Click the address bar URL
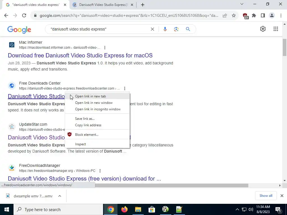Screen dimensions: 287x215 pyautogui.click(x=129, y=16)
